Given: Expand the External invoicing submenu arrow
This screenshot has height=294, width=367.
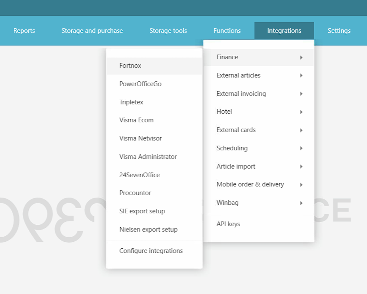Looking at the screenshot, I should [301, 94].
